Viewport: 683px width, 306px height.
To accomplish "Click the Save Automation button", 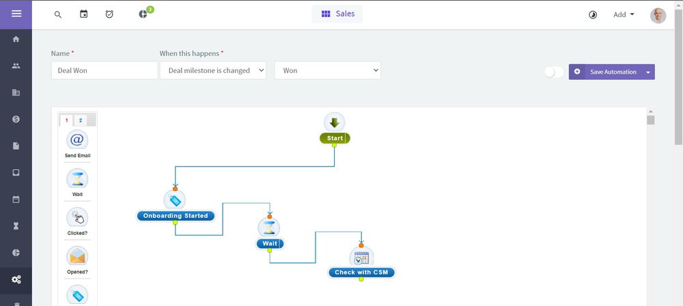I will coord(605,72).
